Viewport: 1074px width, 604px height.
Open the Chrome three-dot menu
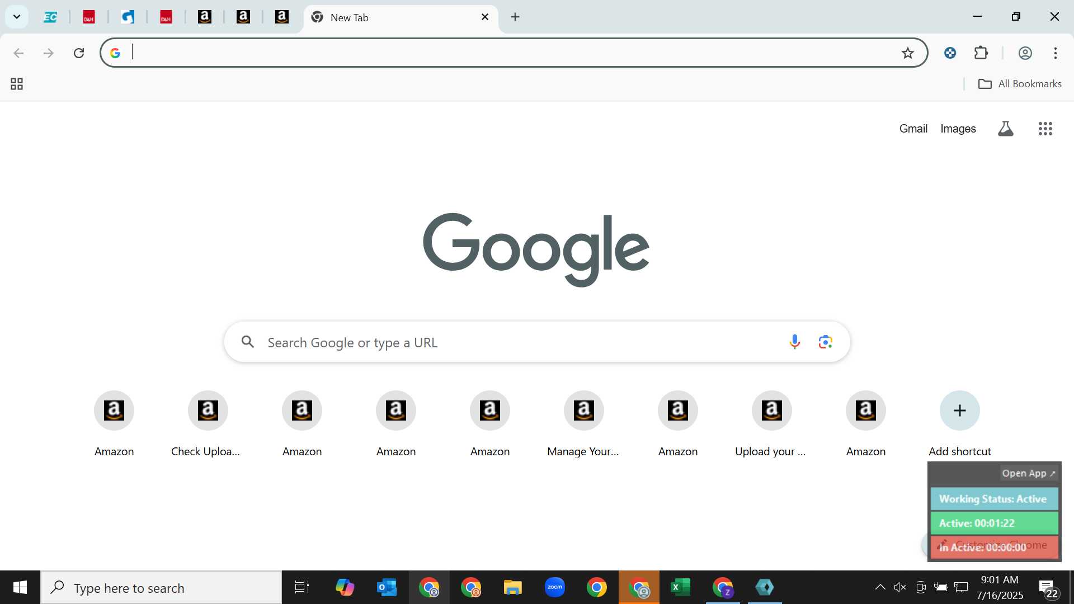pyautogui.click(x=1056, y=53)
